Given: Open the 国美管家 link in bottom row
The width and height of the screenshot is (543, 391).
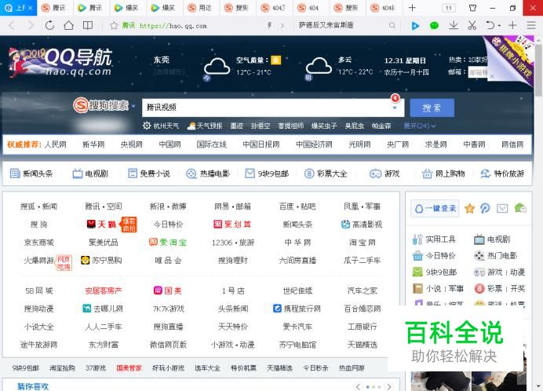Looking at the screenshot, I should pos(129,368).
